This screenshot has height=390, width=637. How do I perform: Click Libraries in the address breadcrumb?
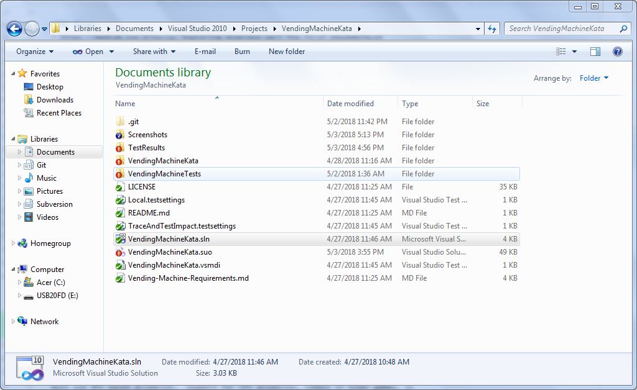(x=87, y=29)
